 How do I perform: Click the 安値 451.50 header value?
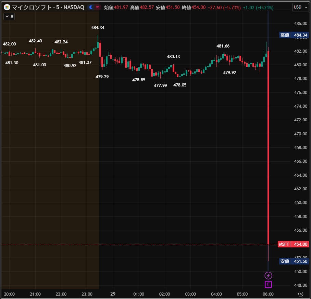[168, 8]
